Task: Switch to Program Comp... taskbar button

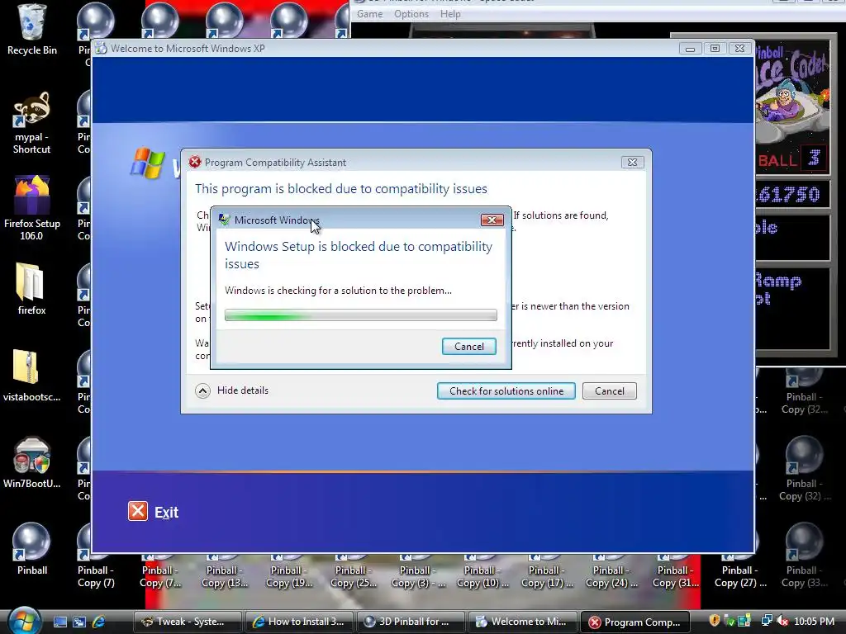Action: (x=635, y=622)
